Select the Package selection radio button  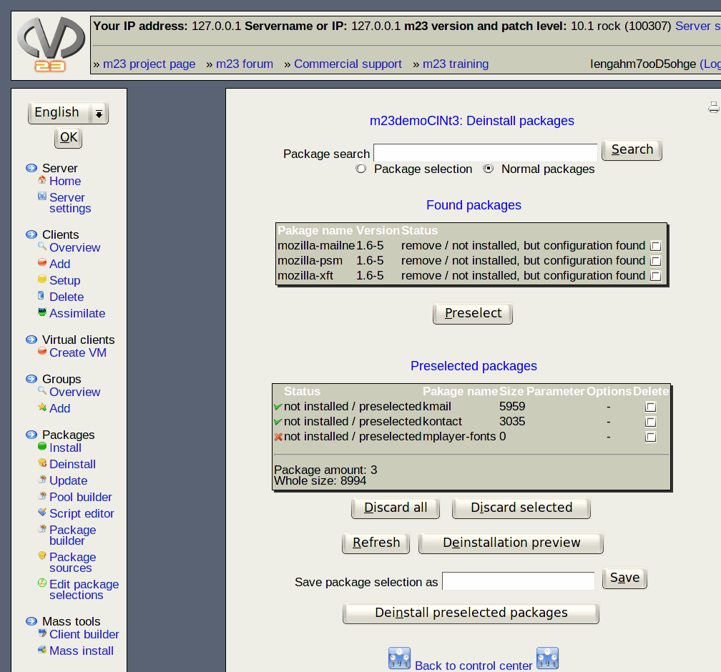(360, 169)
